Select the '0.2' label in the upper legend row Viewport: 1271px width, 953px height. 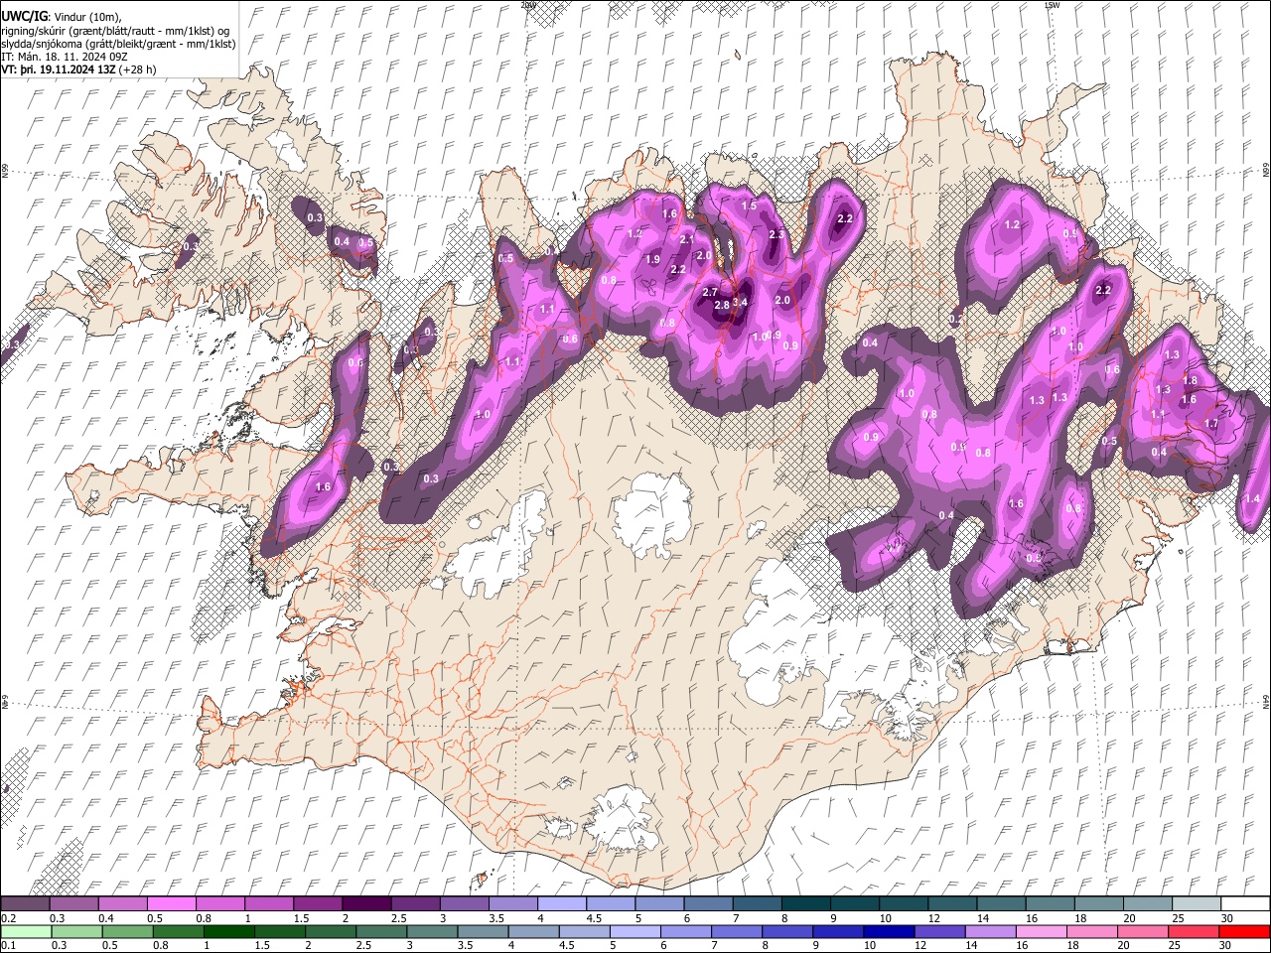point(9,918)
